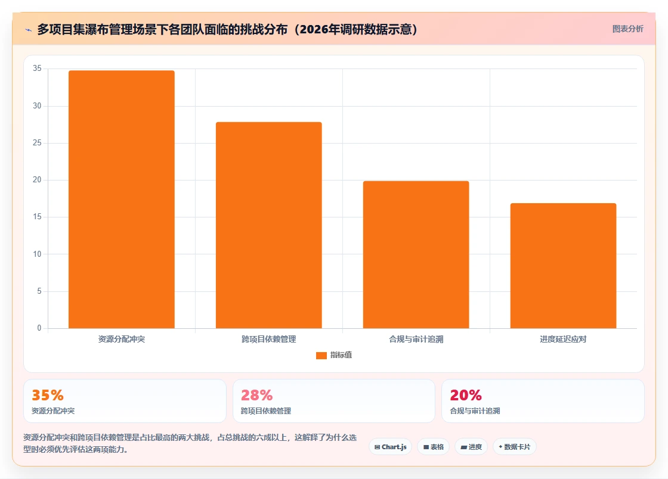Click the 表格 tag chip
This screenshot has height=479, width=668.
tap(433, 447)
